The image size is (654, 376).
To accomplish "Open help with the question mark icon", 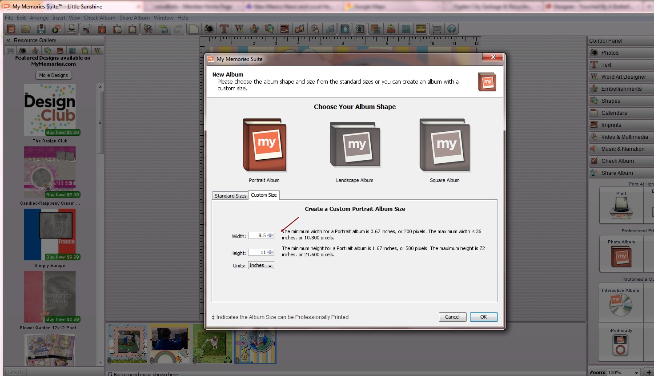I will [x=452, y=29].
